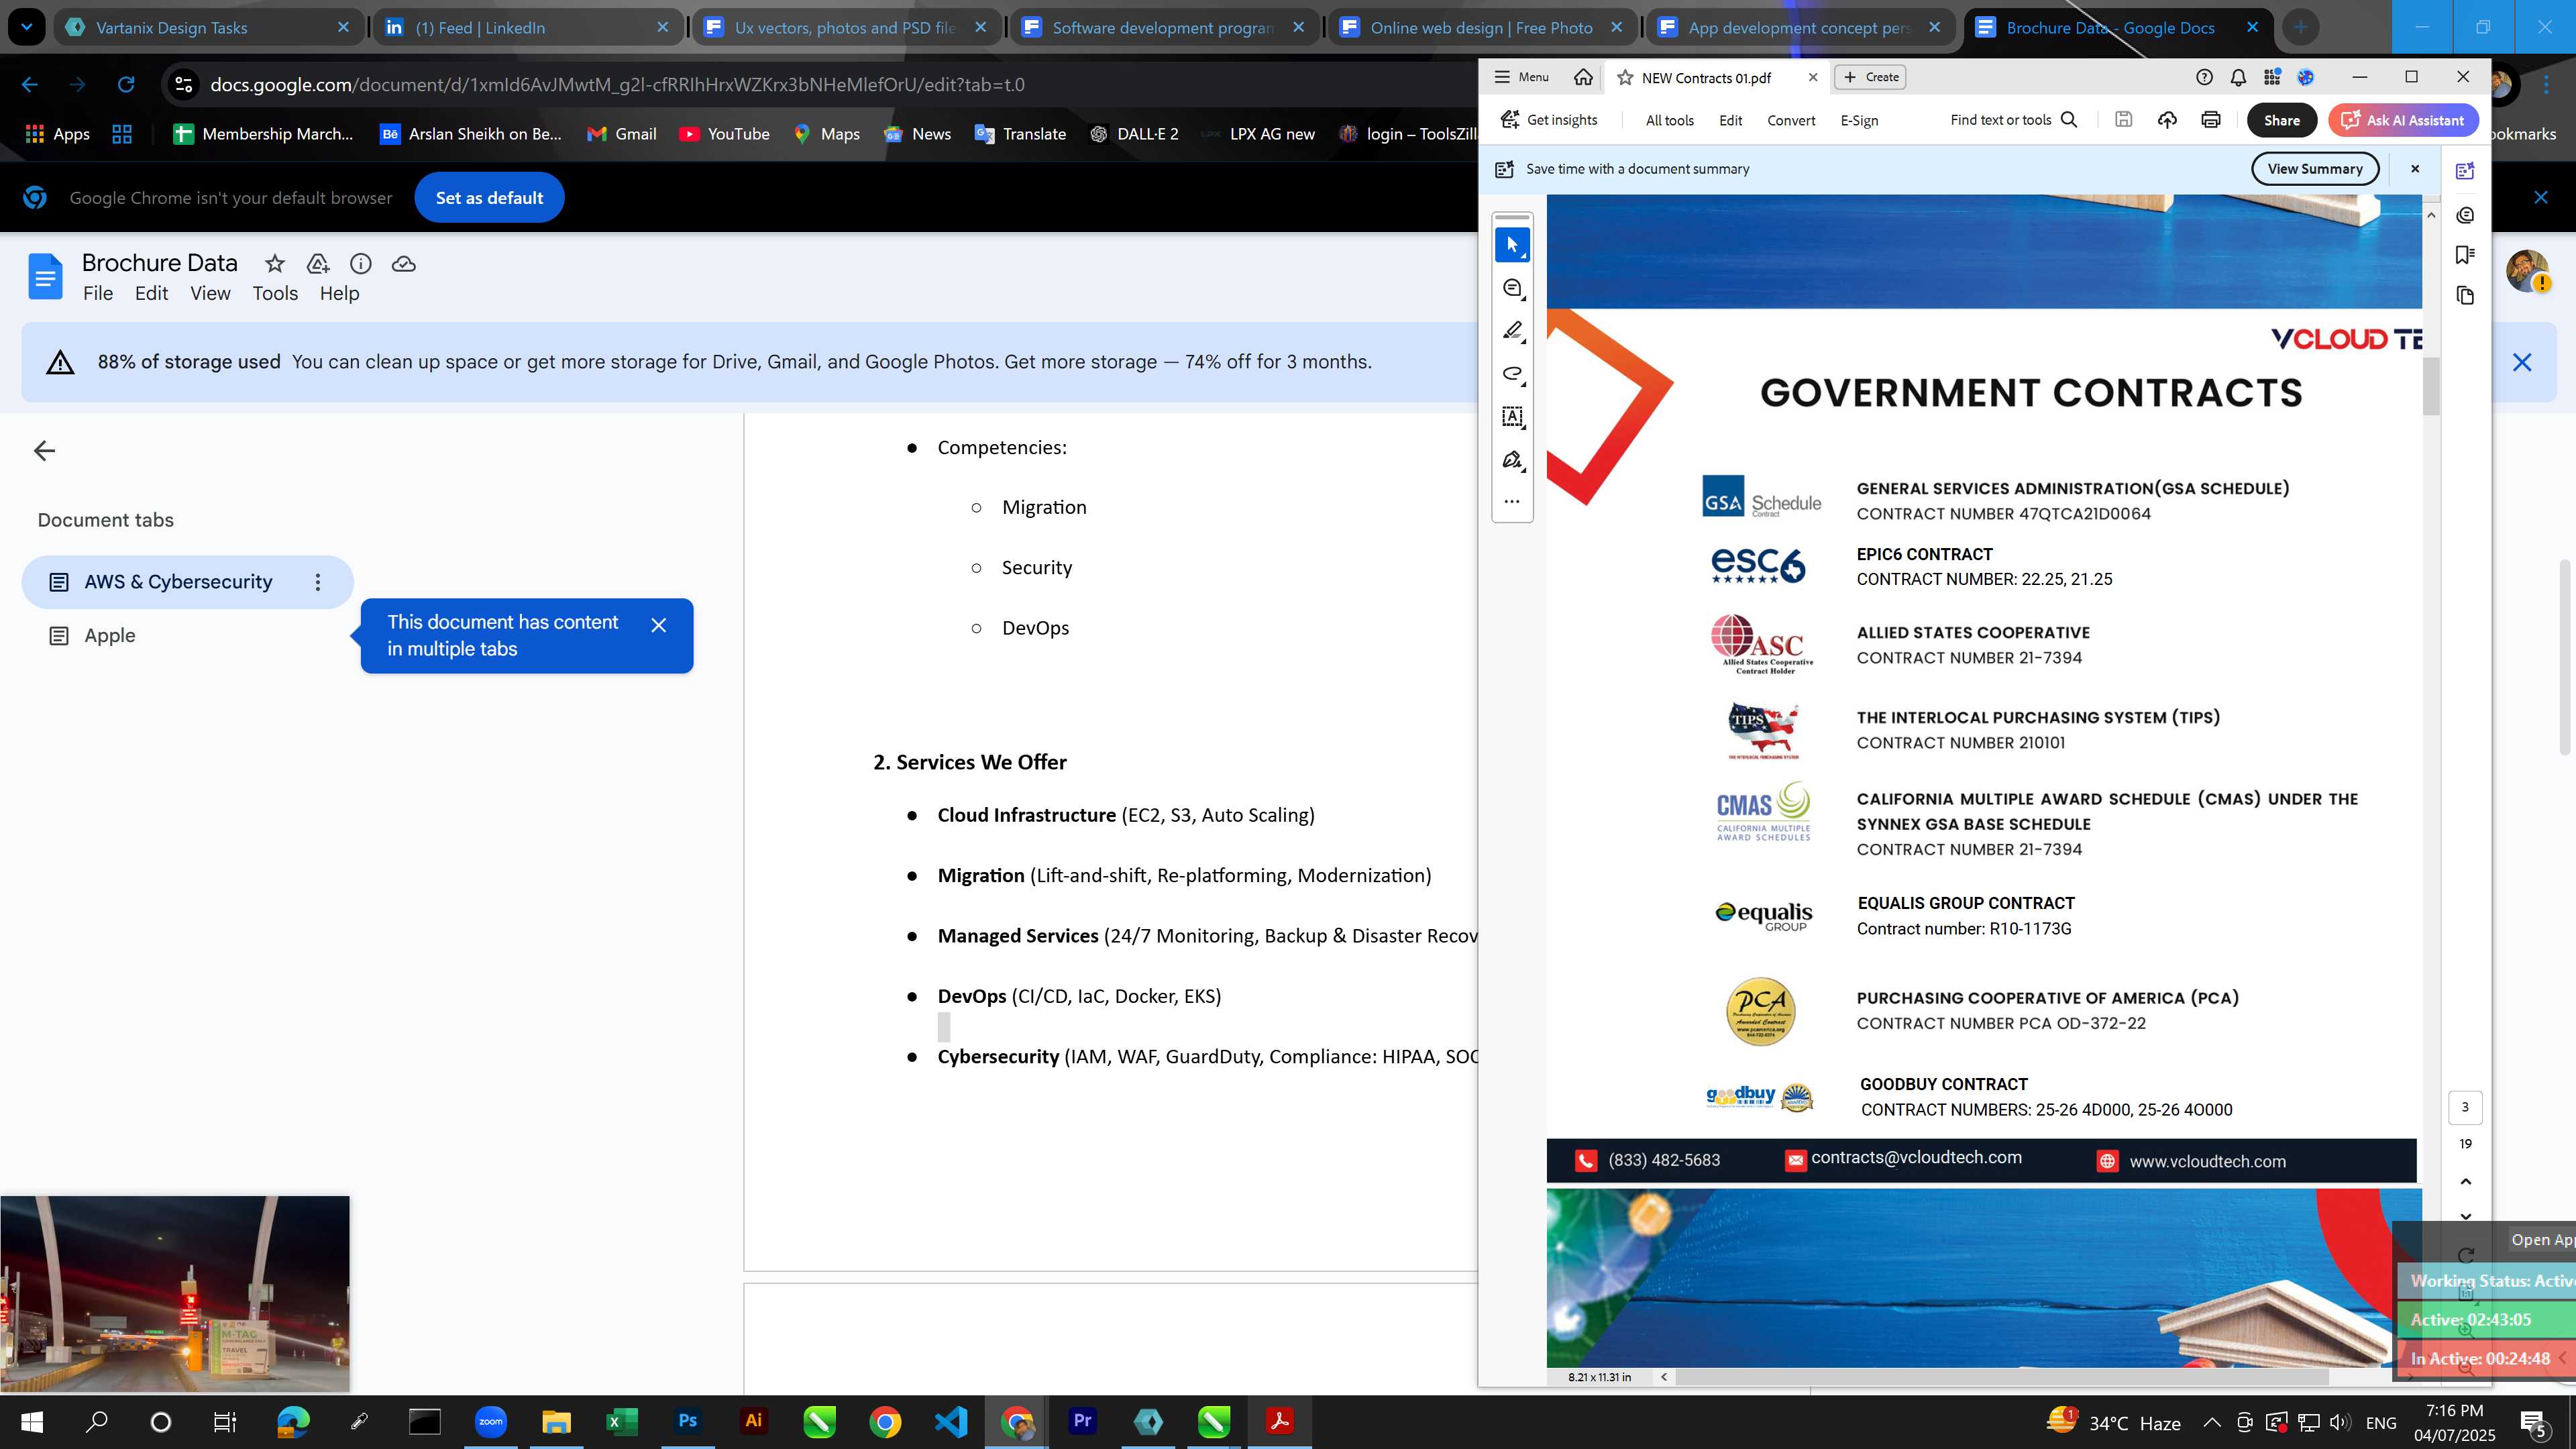Open the Convert tool in Acrobat

[x=1790, y=121]
